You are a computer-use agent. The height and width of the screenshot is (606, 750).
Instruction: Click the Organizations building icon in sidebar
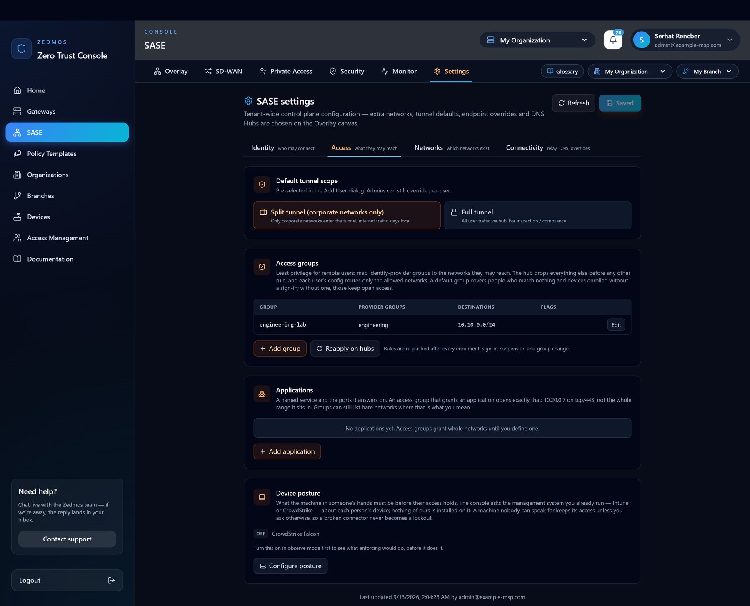[17, 175]
